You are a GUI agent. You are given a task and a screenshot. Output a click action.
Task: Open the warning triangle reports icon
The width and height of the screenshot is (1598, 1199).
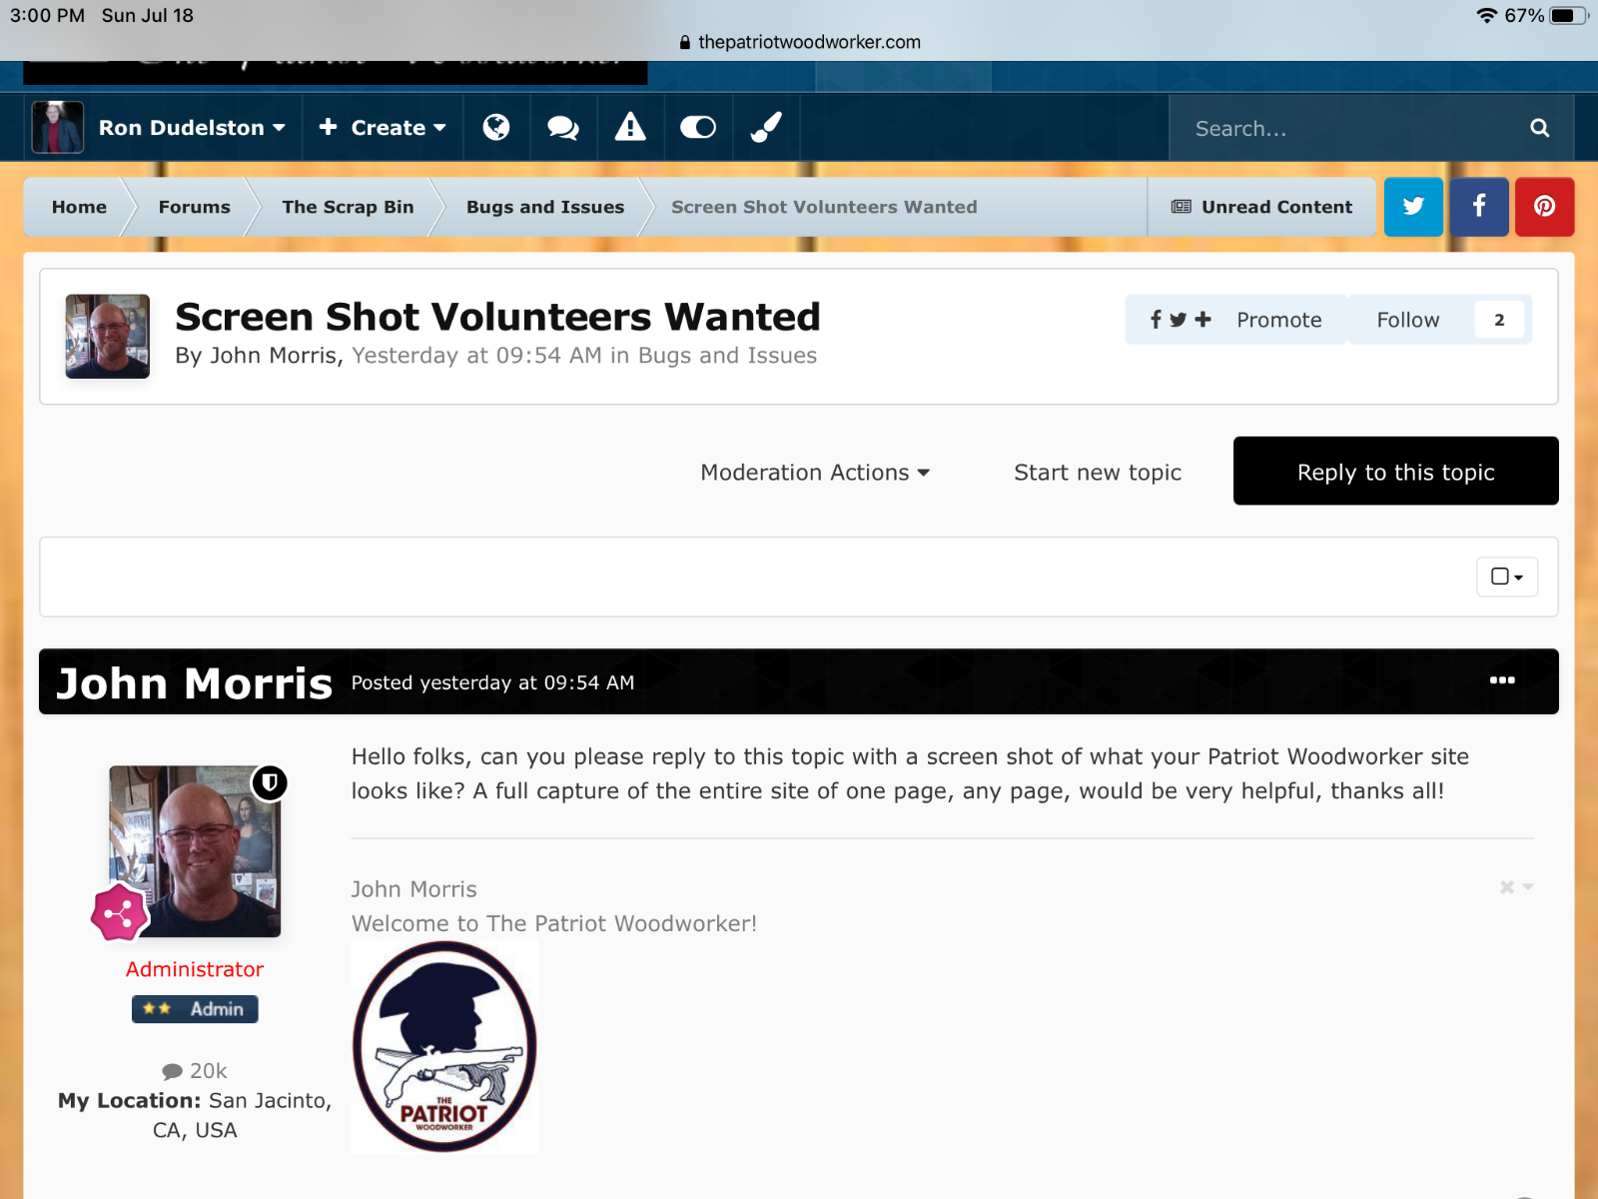(630, 126)
